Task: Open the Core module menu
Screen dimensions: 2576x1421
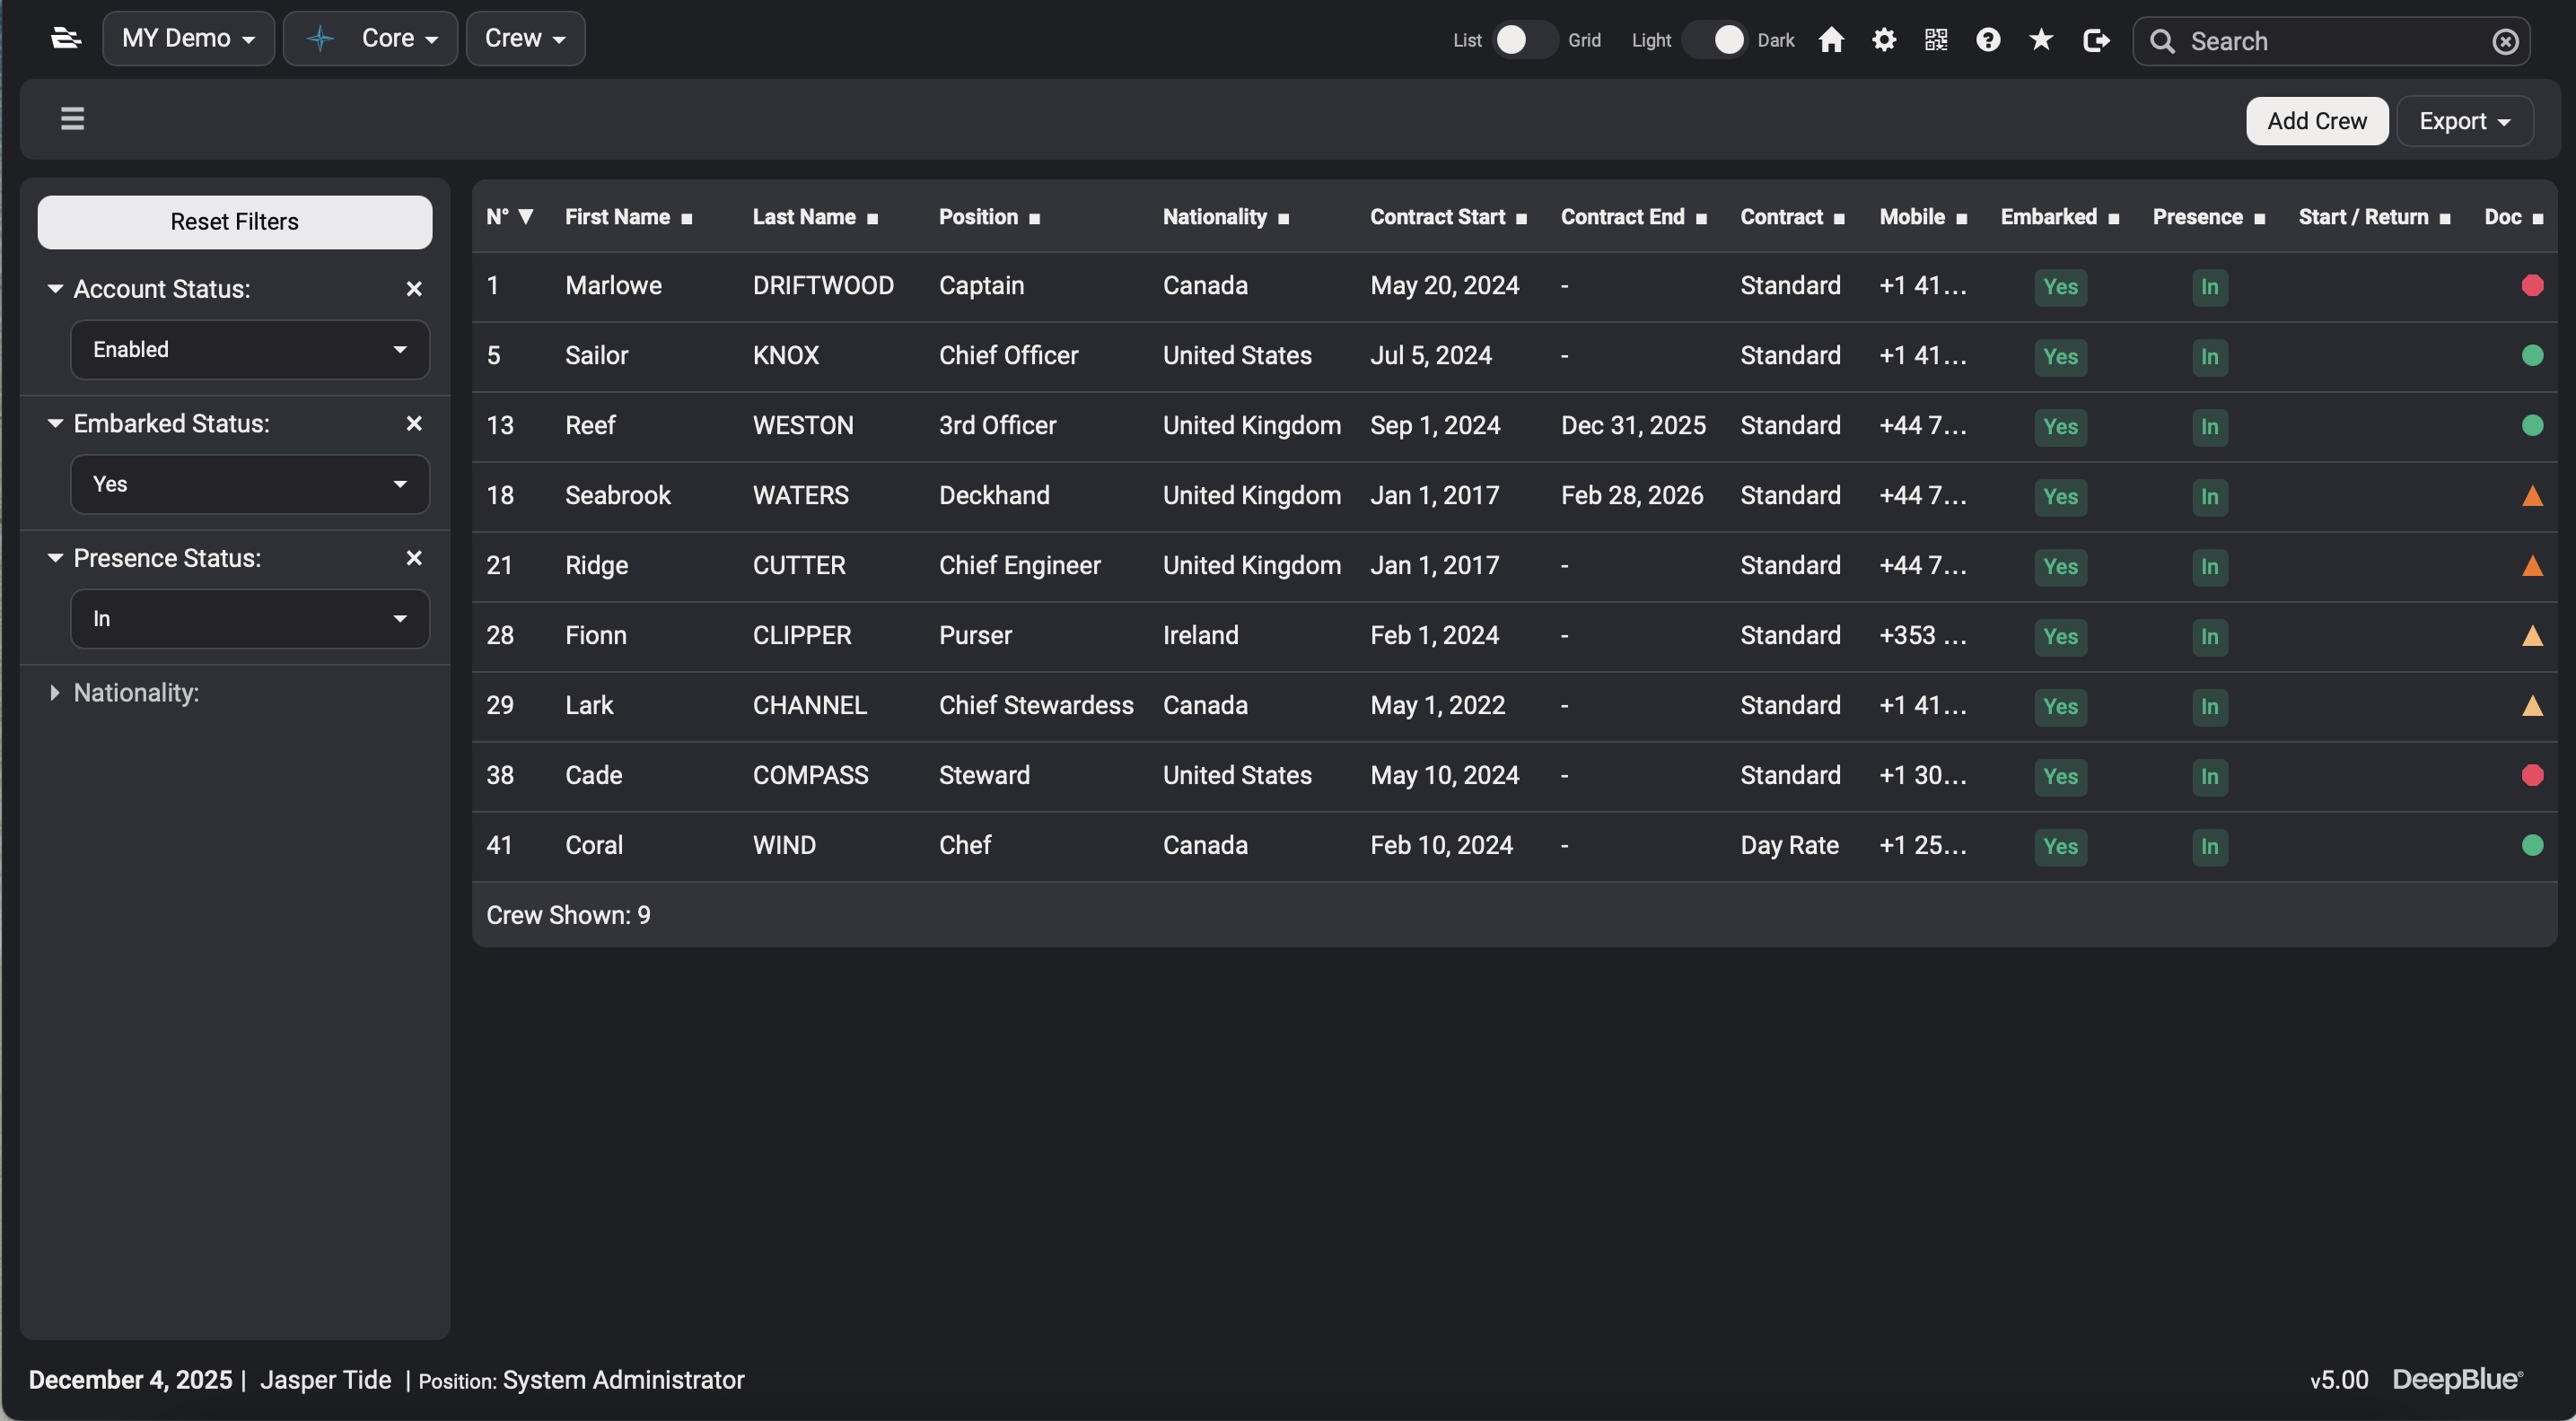Action: coord(370,38)
